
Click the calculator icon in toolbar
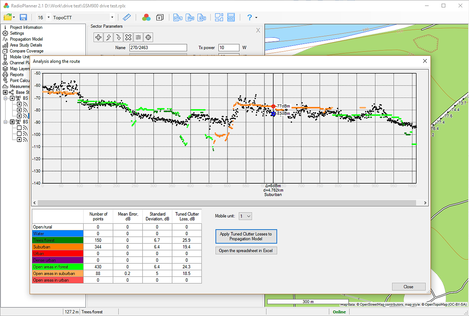coord(231,17)
